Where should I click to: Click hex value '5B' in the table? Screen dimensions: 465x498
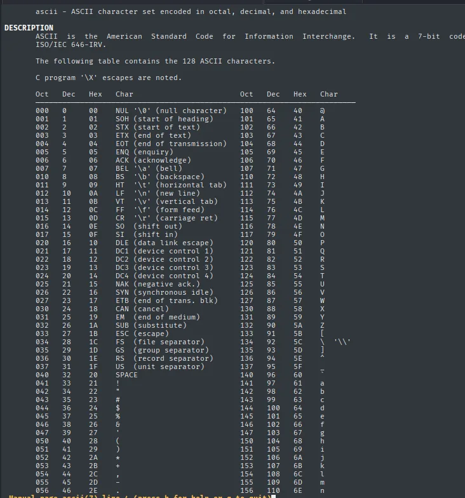[298, 334]
